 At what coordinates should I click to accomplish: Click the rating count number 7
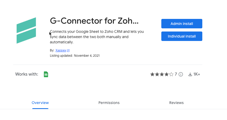point(176,74)
